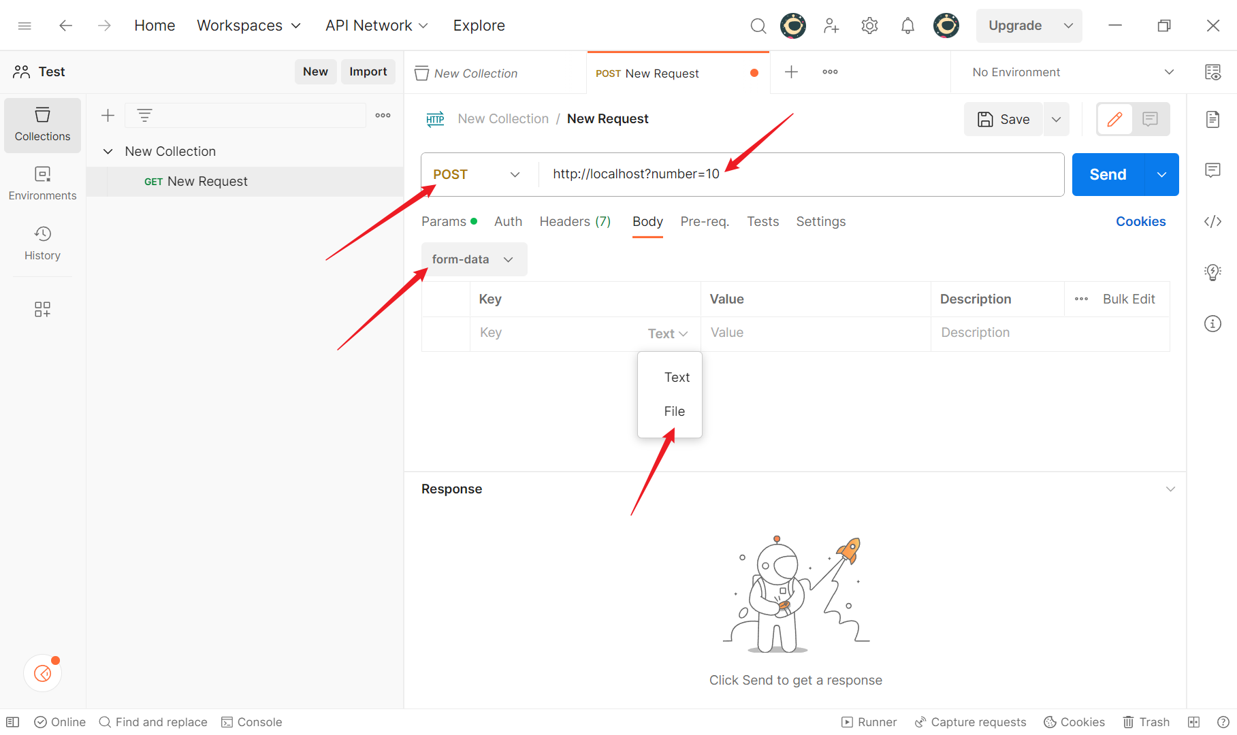The width and height of the screenshot is (1237, 735).
Task: Select GET New Request in the tree
Action: pyautogui.click(x=245, y=182)
